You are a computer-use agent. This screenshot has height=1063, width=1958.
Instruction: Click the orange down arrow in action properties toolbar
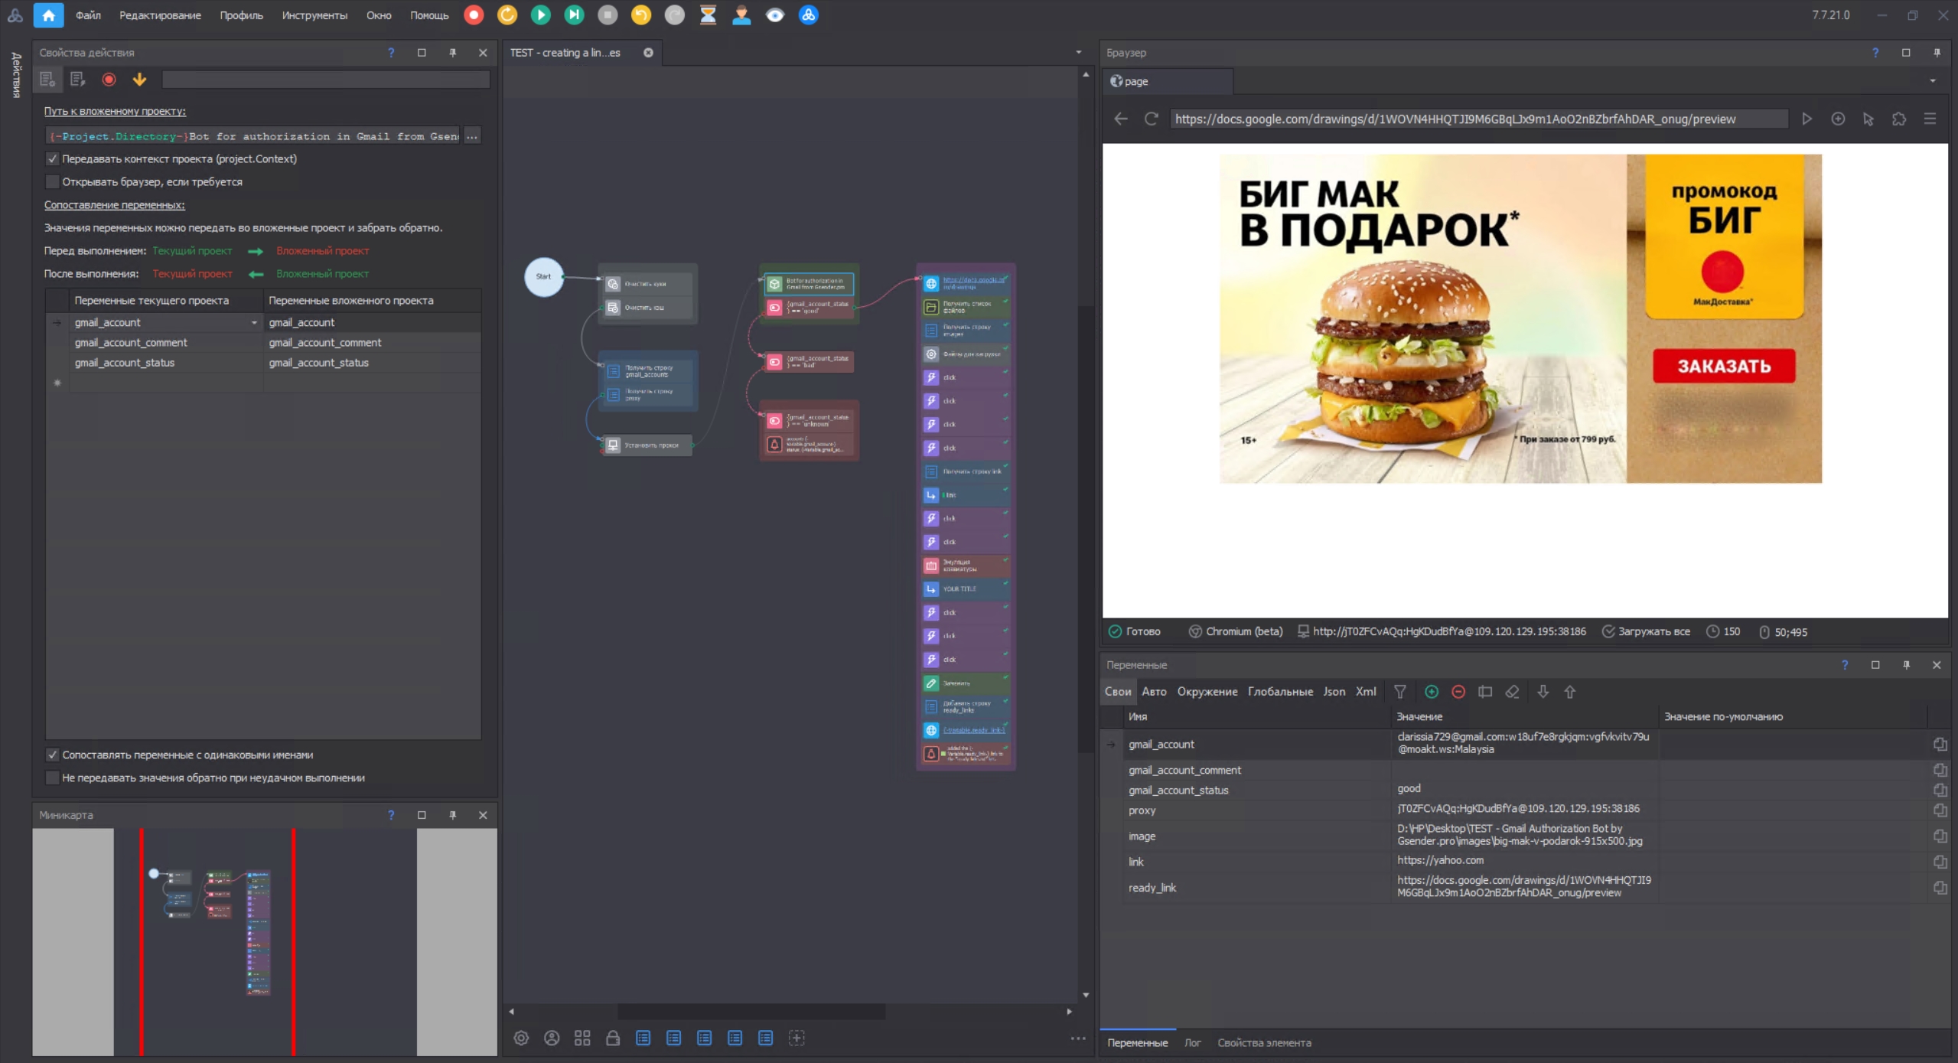coord(139,79)
